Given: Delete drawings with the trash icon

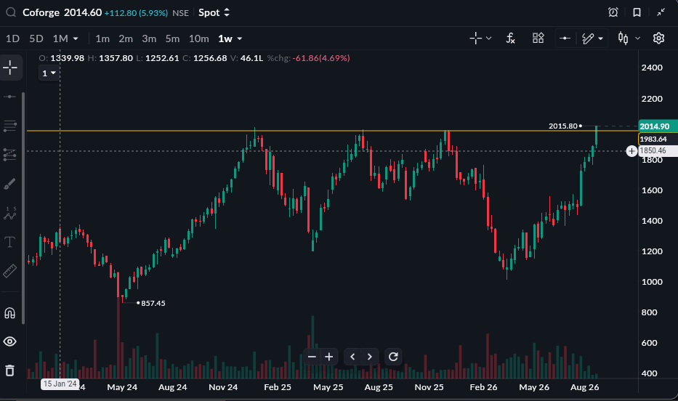Looking at the screenshot, I should click(x=10, y=370).
